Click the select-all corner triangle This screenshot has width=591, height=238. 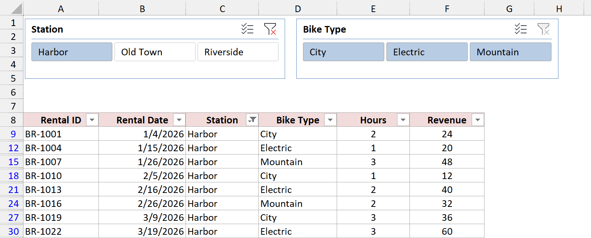click(x=16, y=8)
